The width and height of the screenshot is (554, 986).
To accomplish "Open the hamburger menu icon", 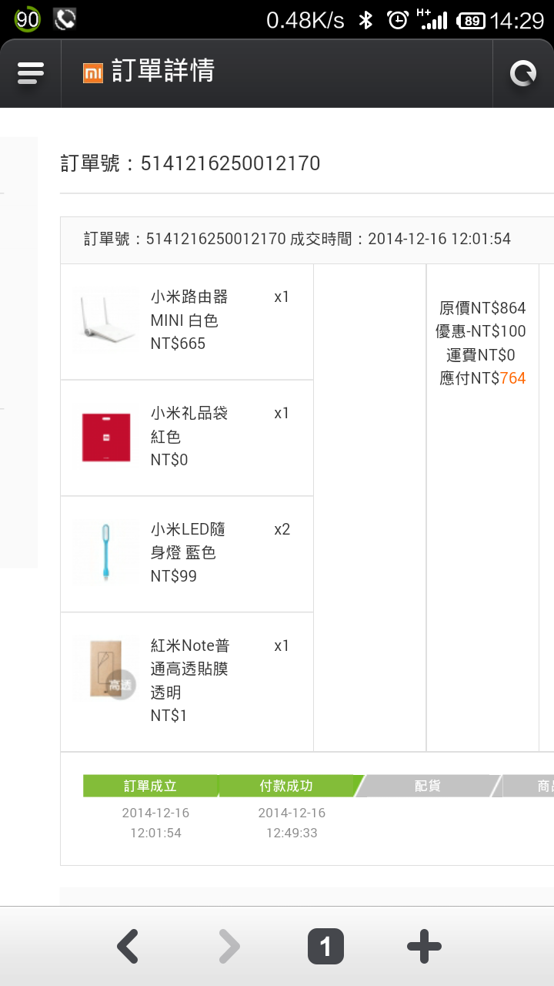I will 30,73.
